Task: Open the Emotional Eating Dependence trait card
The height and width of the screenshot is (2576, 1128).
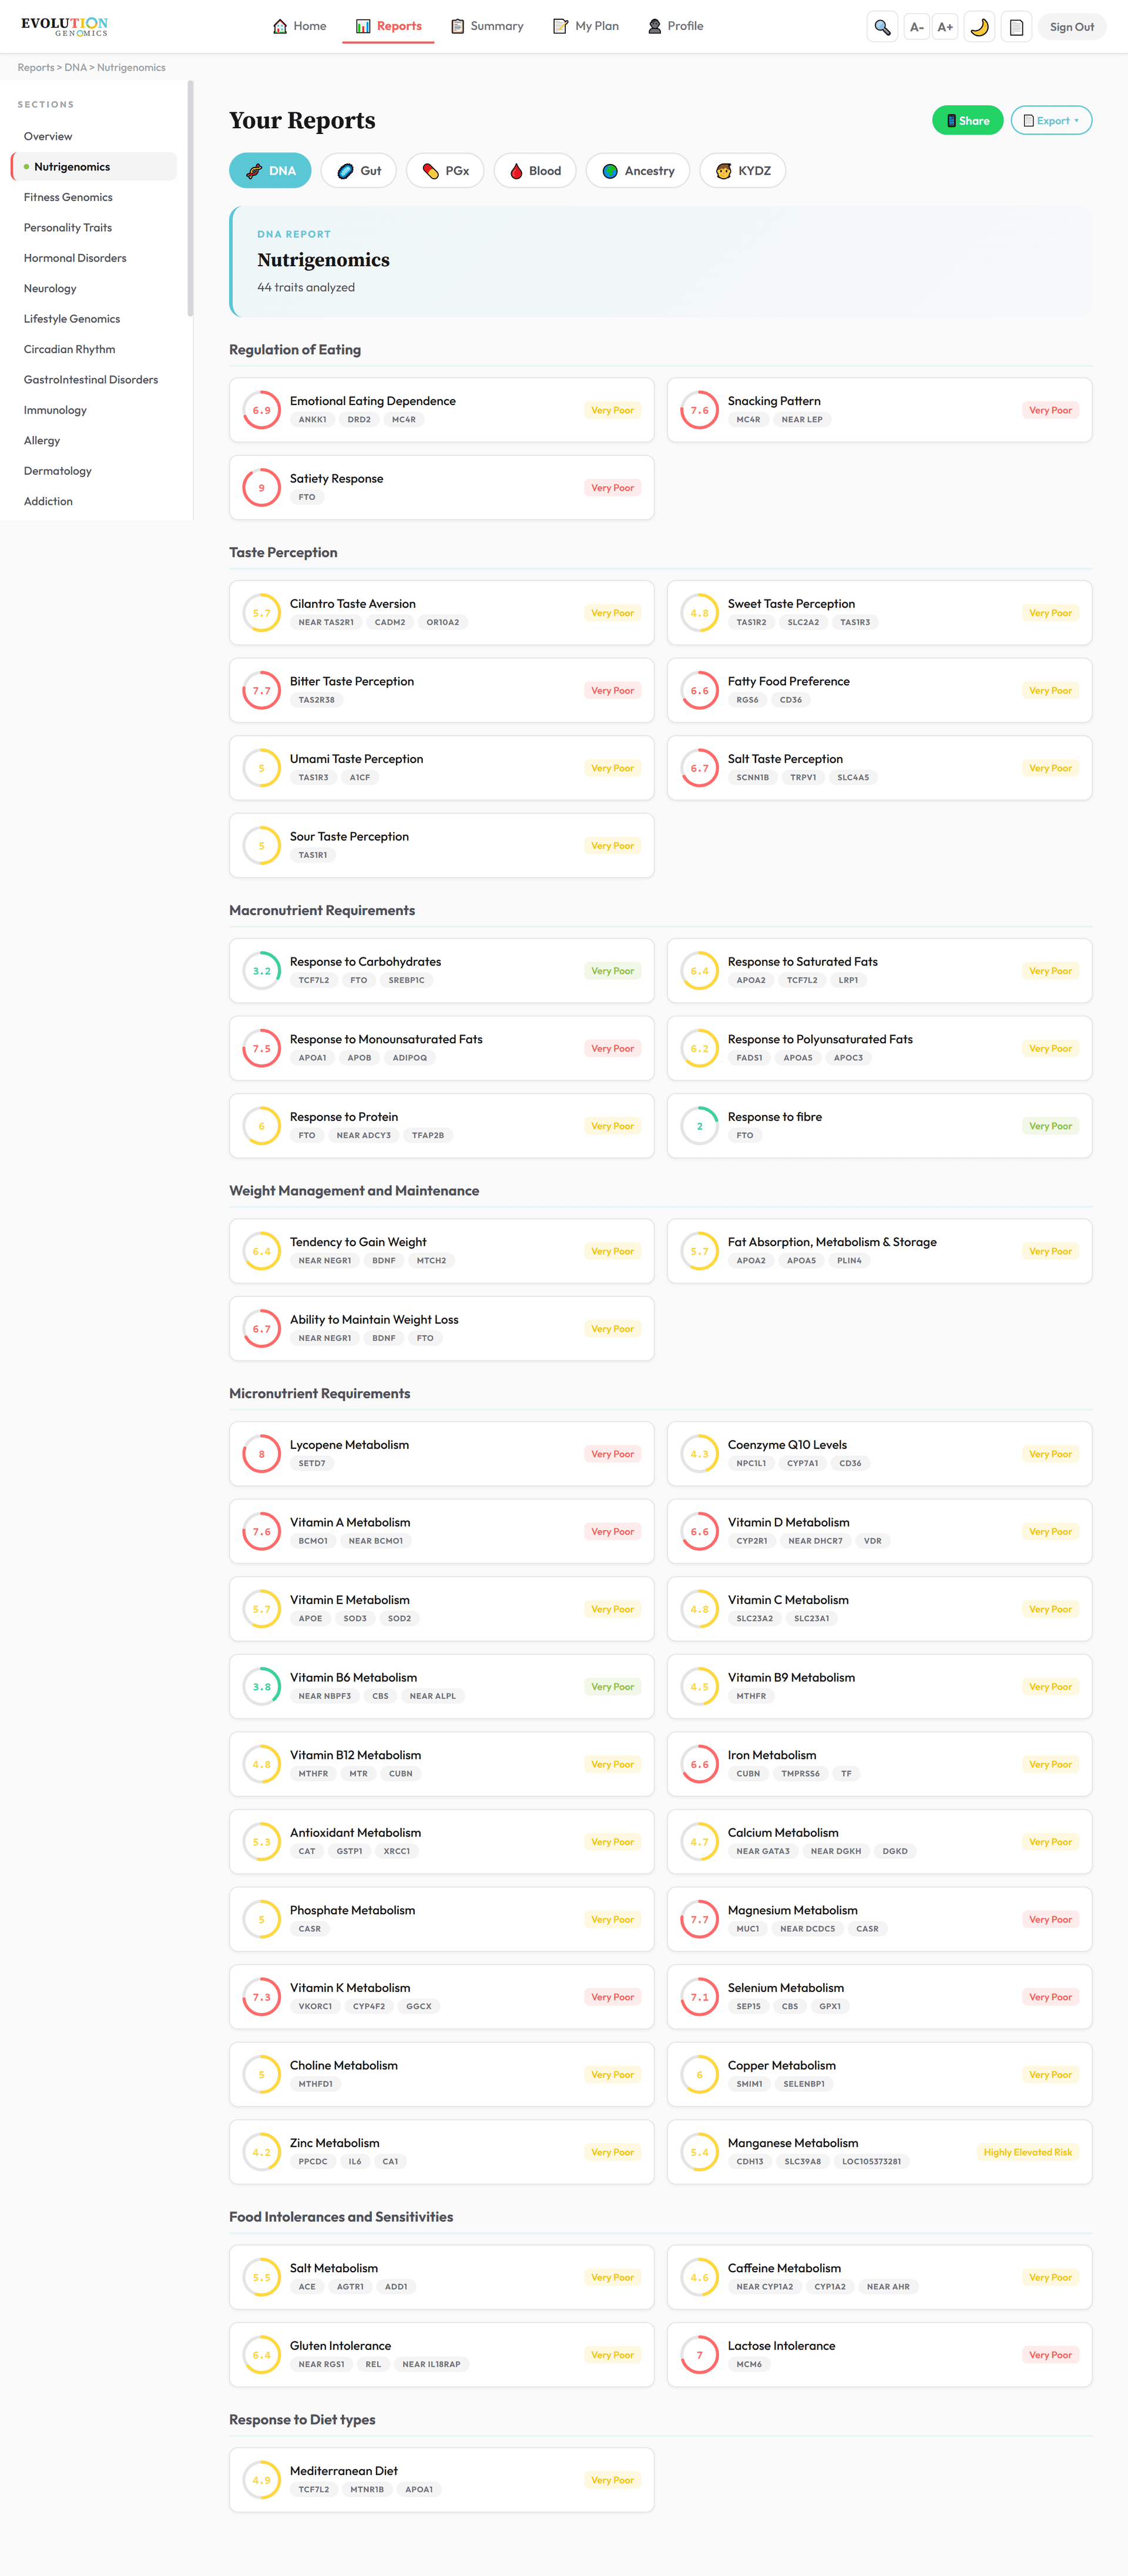Action: (x=441, y=410)
